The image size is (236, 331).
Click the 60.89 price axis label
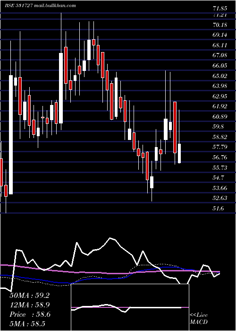tap(220, 116)
